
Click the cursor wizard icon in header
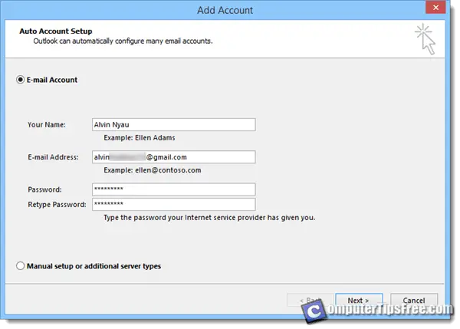tap(426, 39)
